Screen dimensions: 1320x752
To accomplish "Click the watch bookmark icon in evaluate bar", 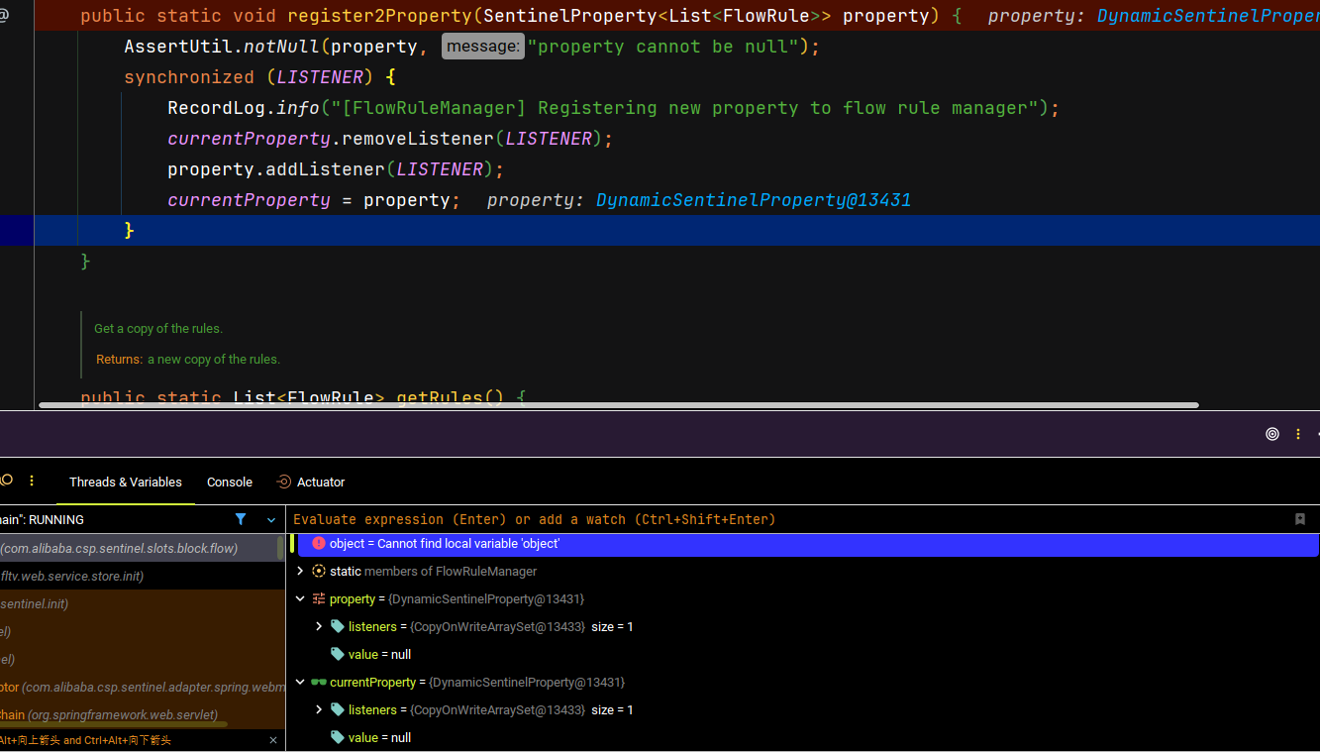I will tap(1300, 519).
